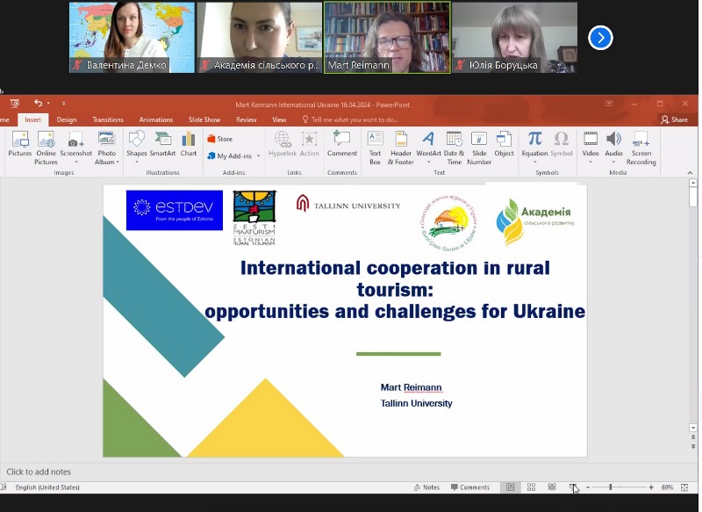Toggle the Notes pane in status bar

426,487
